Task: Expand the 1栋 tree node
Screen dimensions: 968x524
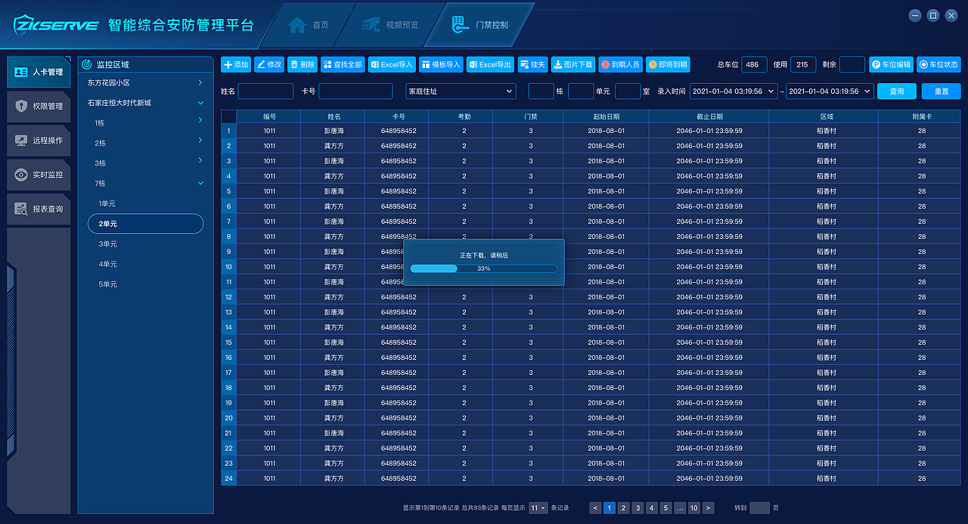Action: pyautogui.click(x=200, y=120)
